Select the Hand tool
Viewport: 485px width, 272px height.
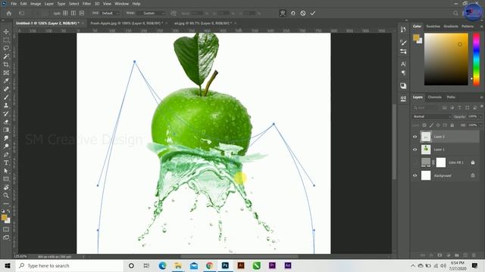(x=6, y=187)
